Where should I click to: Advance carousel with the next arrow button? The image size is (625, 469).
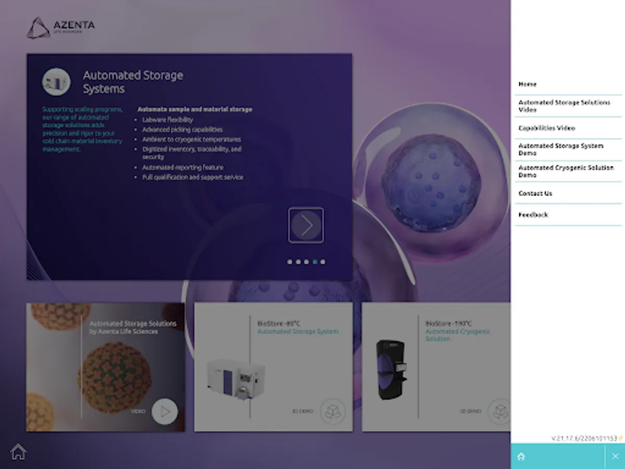306,225
